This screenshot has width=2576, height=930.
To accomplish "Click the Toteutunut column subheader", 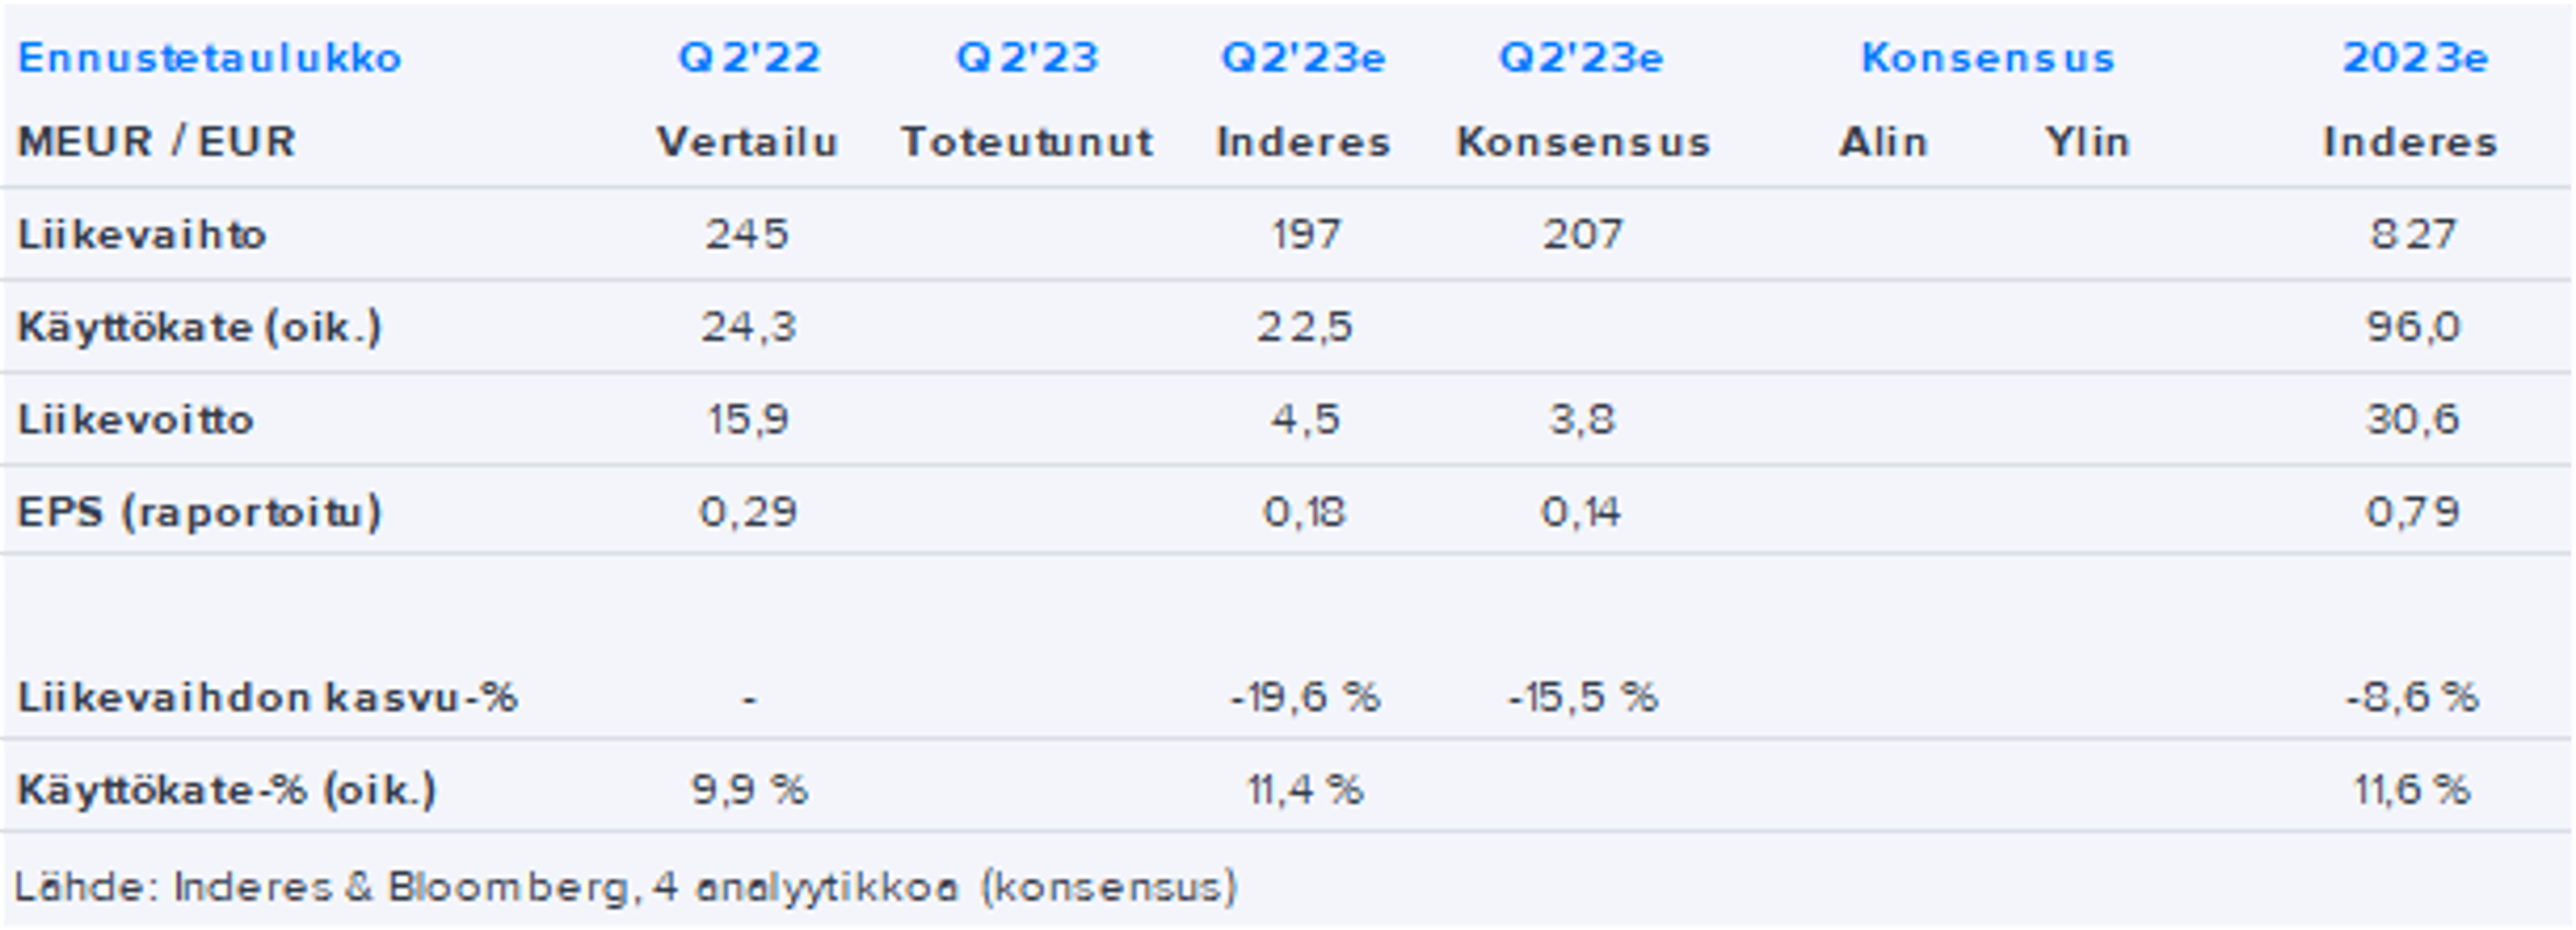I will (1027, 142).
